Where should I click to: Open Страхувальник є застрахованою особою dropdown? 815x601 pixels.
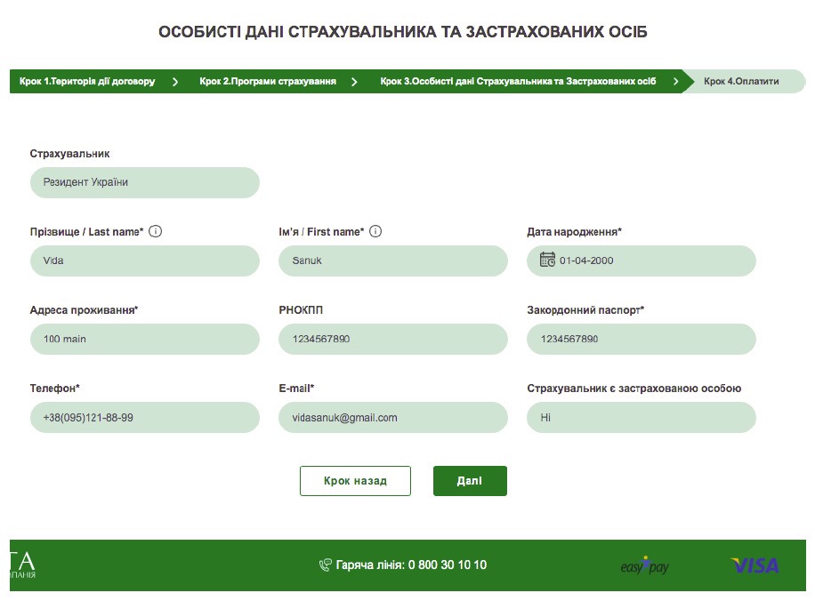(642, 417)
